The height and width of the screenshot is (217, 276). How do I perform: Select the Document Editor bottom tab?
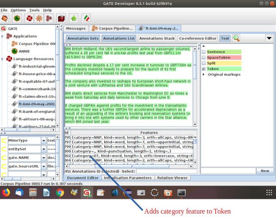(83, 178)
